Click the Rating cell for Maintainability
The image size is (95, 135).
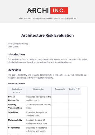pos(75,121)
